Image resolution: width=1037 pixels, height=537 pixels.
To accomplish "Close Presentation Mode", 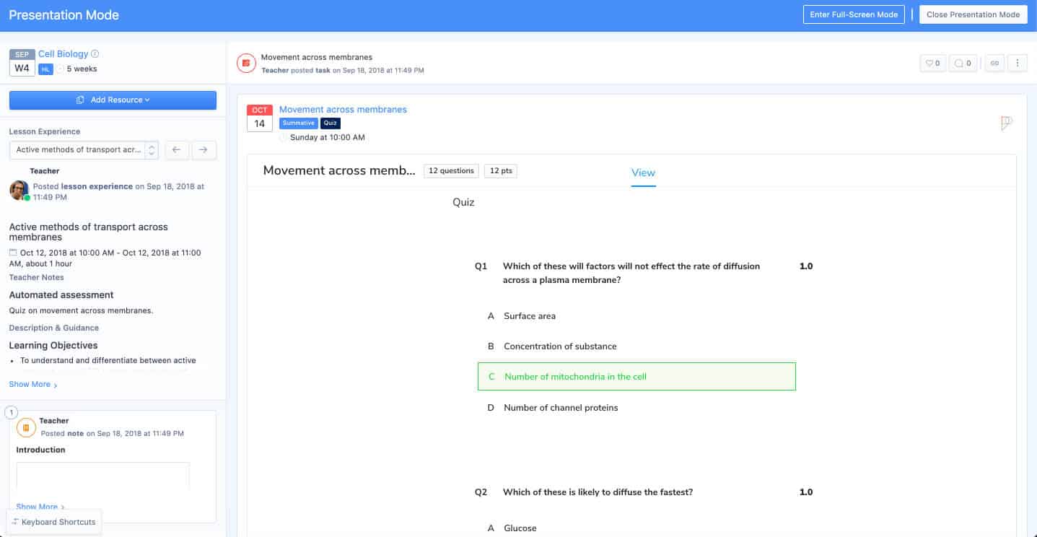I will [973, 14].
